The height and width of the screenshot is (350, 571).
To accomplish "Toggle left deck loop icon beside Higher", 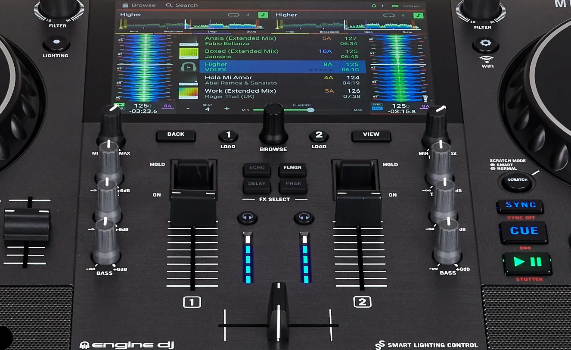I will click(234, 15).
